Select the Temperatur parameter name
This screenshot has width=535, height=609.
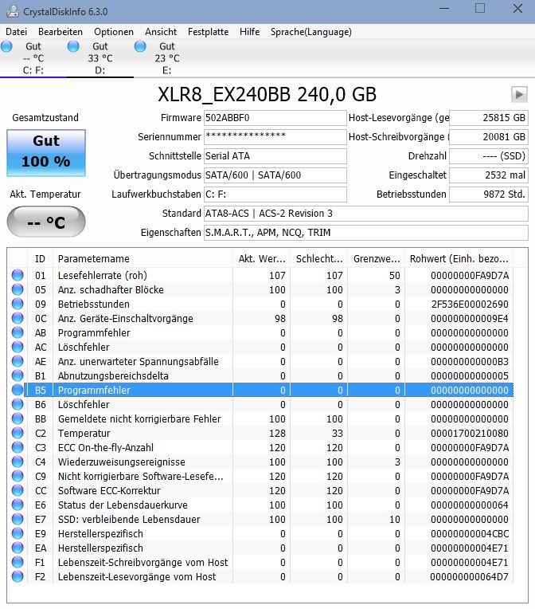[84, 433]
